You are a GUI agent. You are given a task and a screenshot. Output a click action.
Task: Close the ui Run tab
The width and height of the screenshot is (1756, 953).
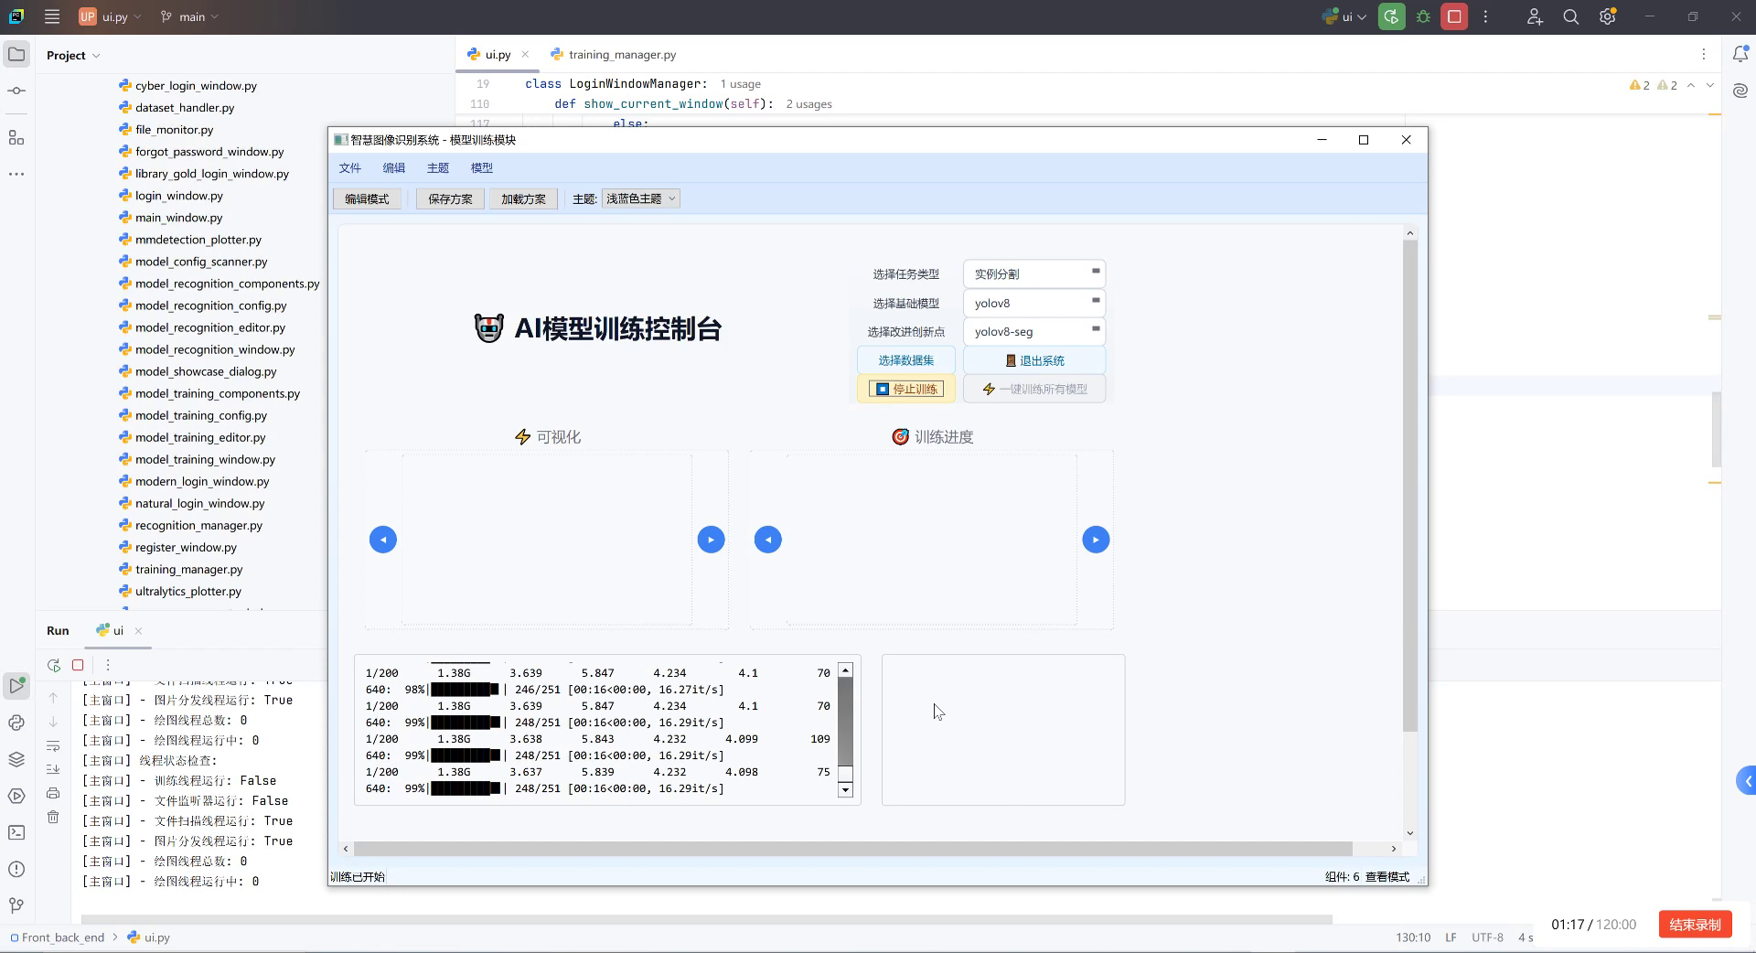(138, 631)
